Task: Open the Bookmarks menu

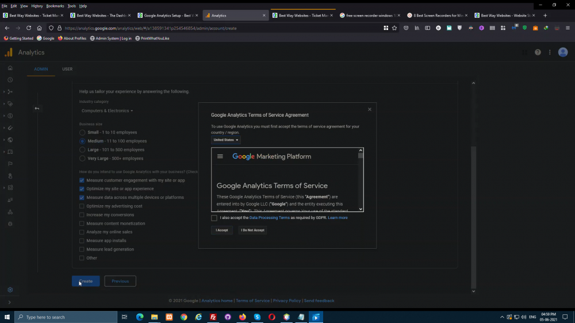Action: (x=55, y=6)
